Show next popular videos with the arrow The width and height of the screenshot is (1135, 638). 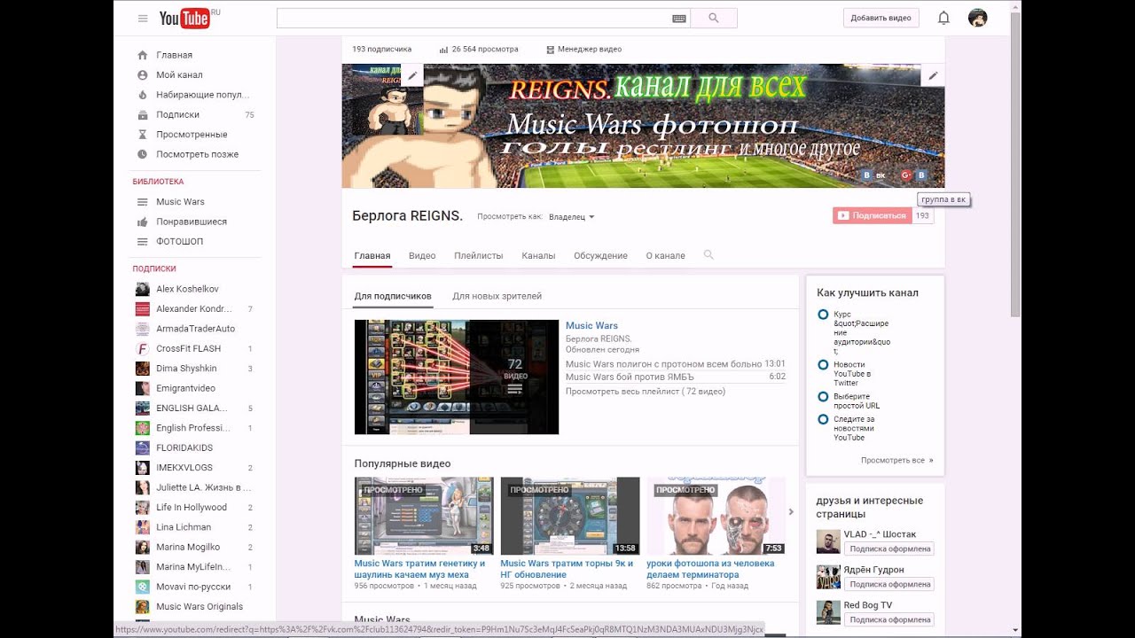(791, 511)
